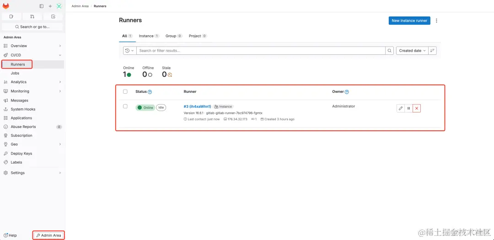Switch to the Instance tab
494x240 pixels.
(x=149, y=36)
